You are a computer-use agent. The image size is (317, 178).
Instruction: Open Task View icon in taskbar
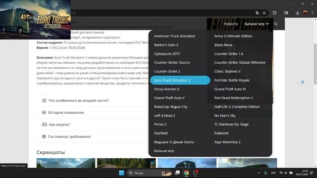(177, 173)
